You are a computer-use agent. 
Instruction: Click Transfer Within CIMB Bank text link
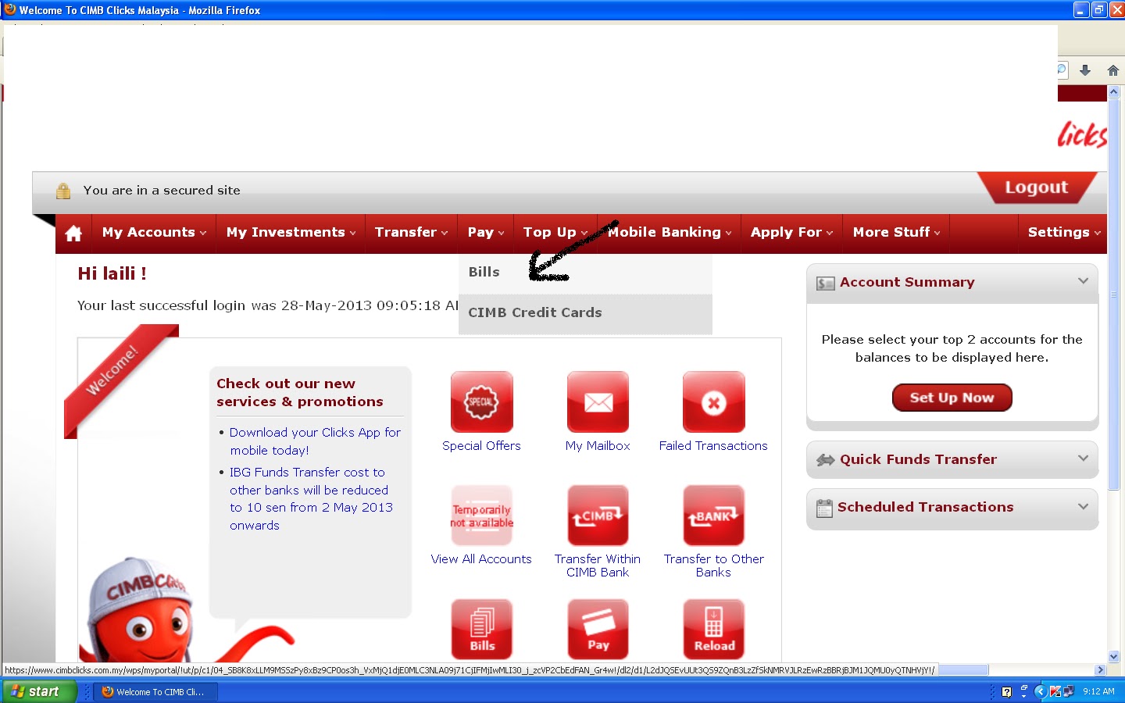598,566
